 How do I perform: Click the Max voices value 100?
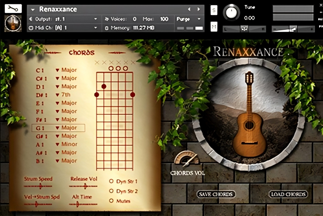[164, 19]
